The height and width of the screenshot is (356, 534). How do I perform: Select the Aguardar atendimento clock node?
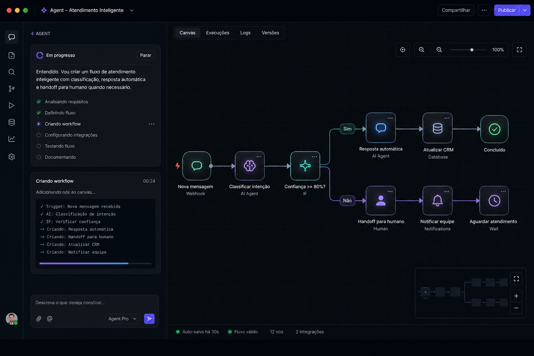(x=494, y=201)
